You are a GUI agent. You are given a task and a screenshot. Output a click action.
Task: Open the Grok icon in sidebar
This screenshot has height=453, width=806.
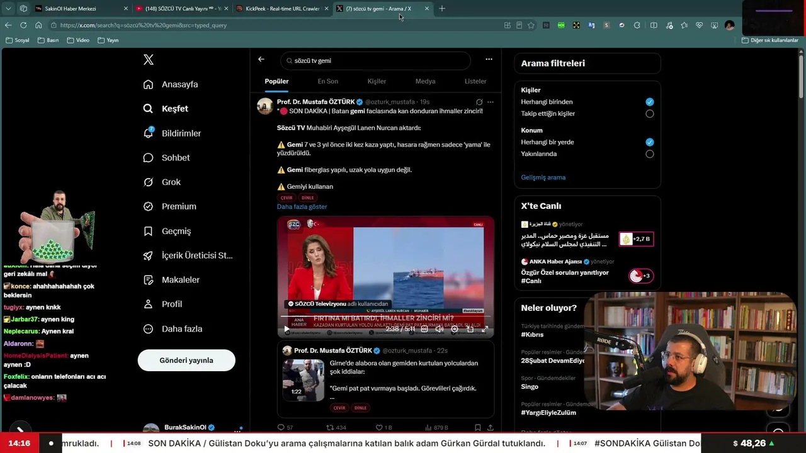click(148, 182)
